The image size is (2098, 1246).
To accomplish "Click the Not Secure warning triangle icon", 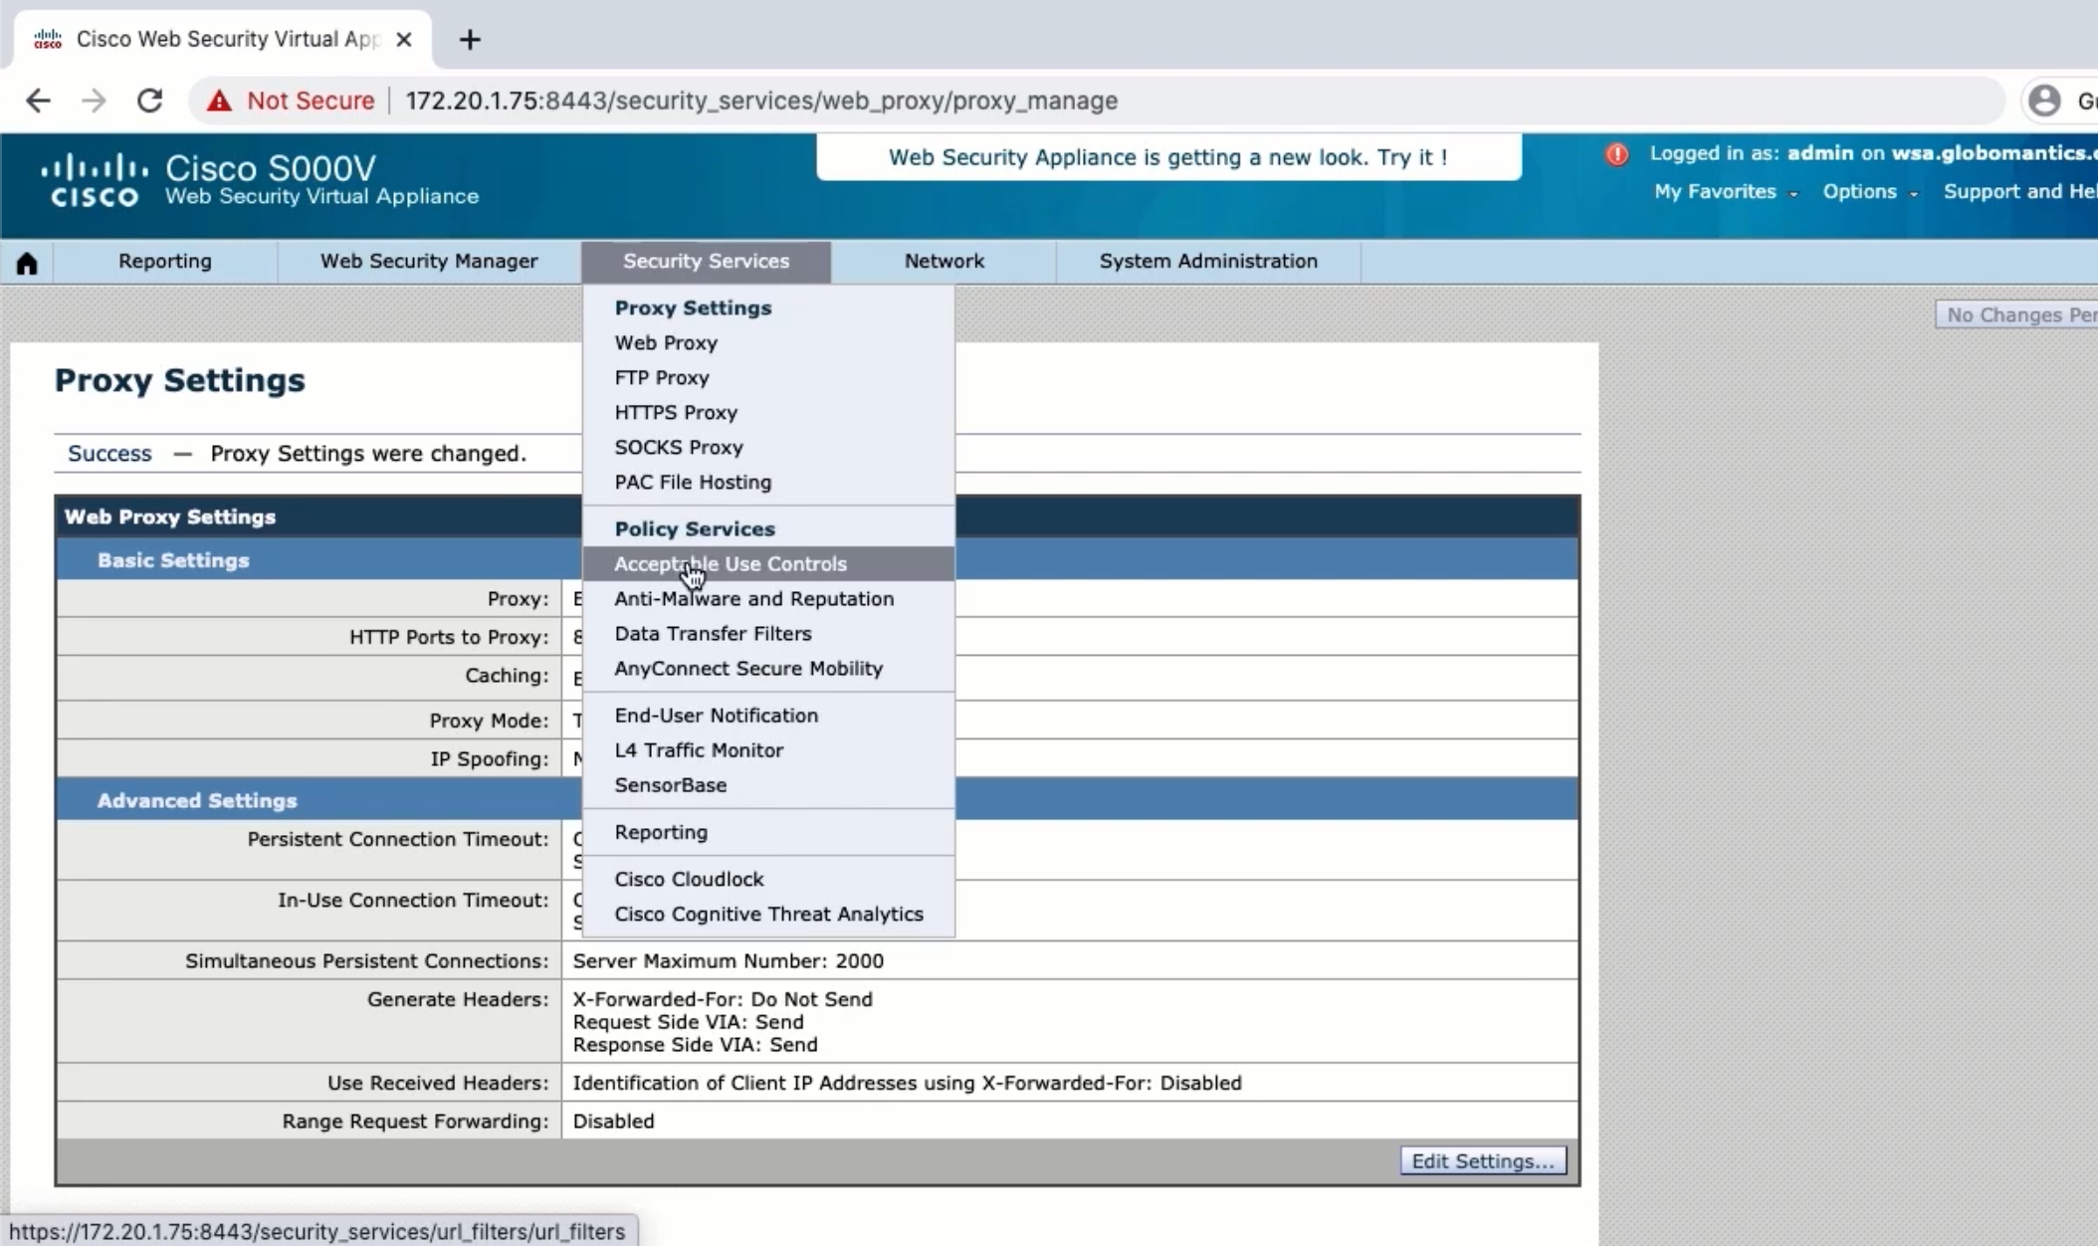I will [x=219, y=101].
